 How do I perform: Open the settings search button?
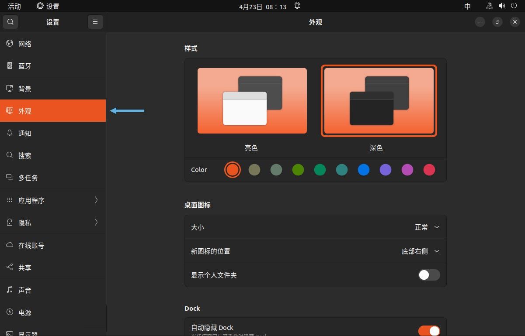coord(10,22)
